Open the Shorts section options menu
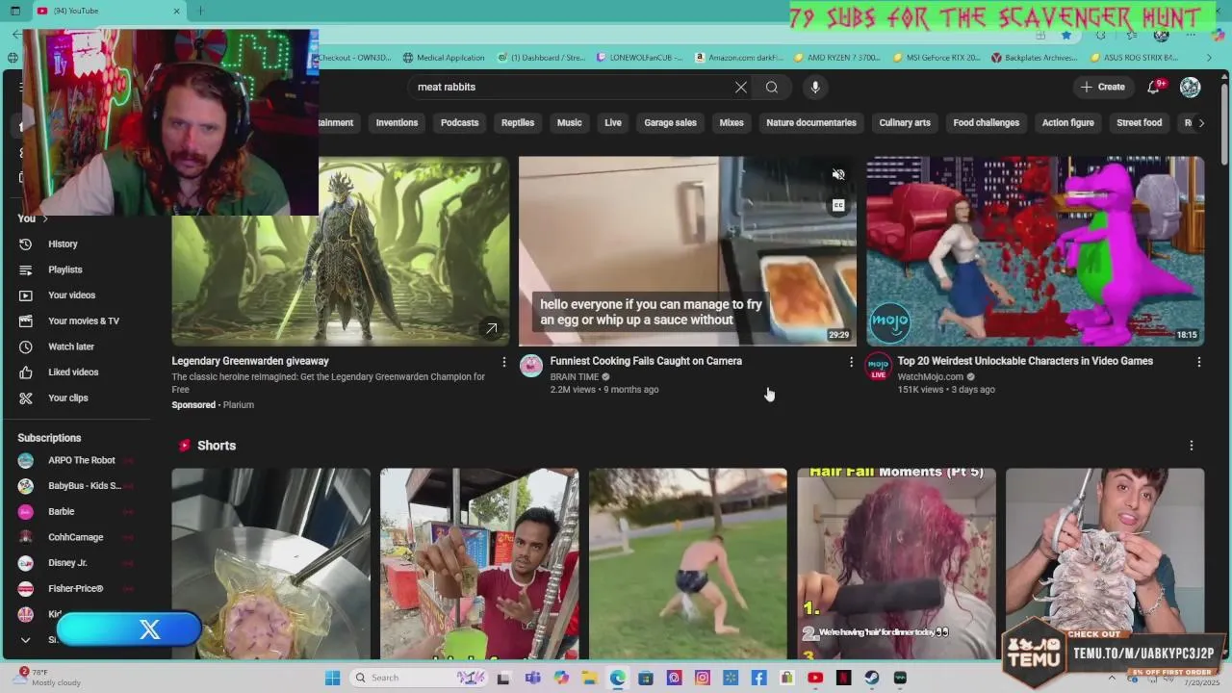The width and height of the screenshot is (1232, 693). 1191,446
